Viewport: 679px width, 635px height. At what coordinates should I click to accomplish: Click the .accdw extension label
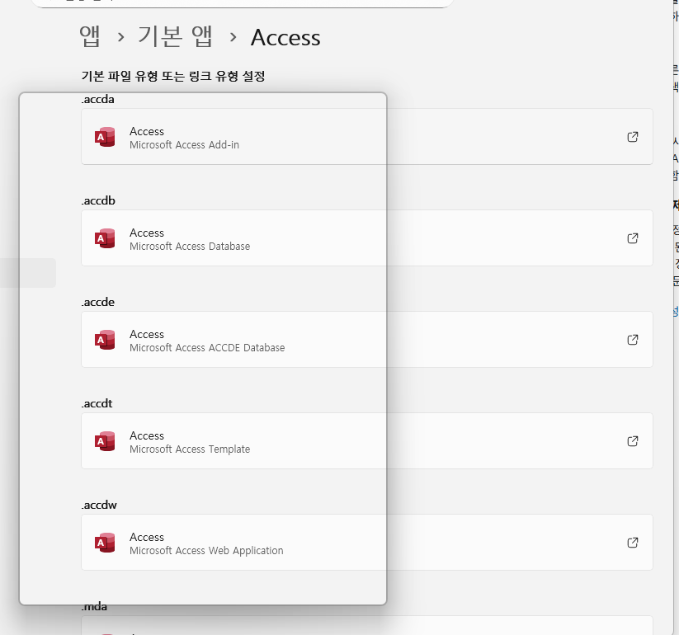coord(99,506)
